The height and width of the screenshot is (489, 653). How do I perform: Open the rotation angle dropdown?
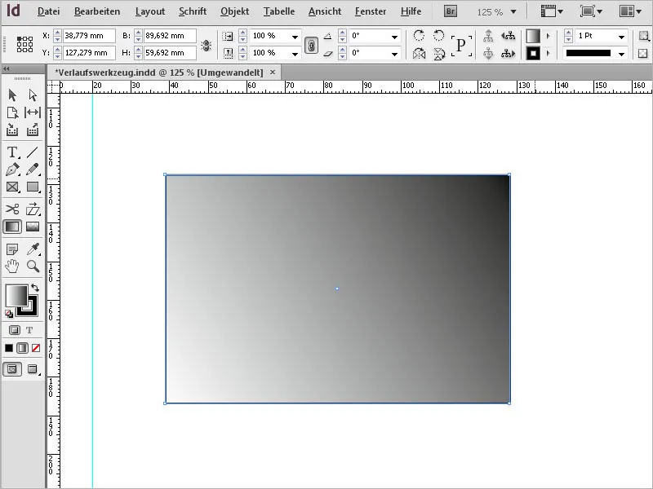tap(394, 37)
